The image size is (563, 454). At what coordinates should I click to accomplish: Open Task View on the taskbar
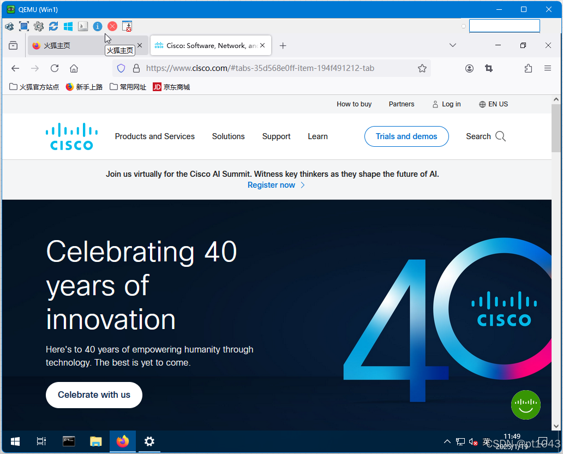pyautogui.click(x=41, y=441)
